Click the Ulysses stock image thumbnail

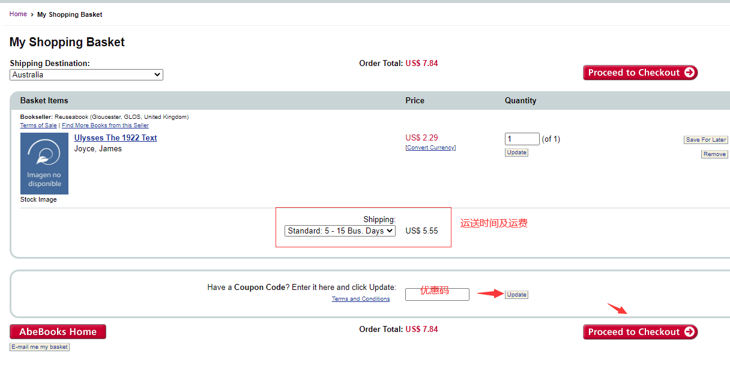[44, 163]
